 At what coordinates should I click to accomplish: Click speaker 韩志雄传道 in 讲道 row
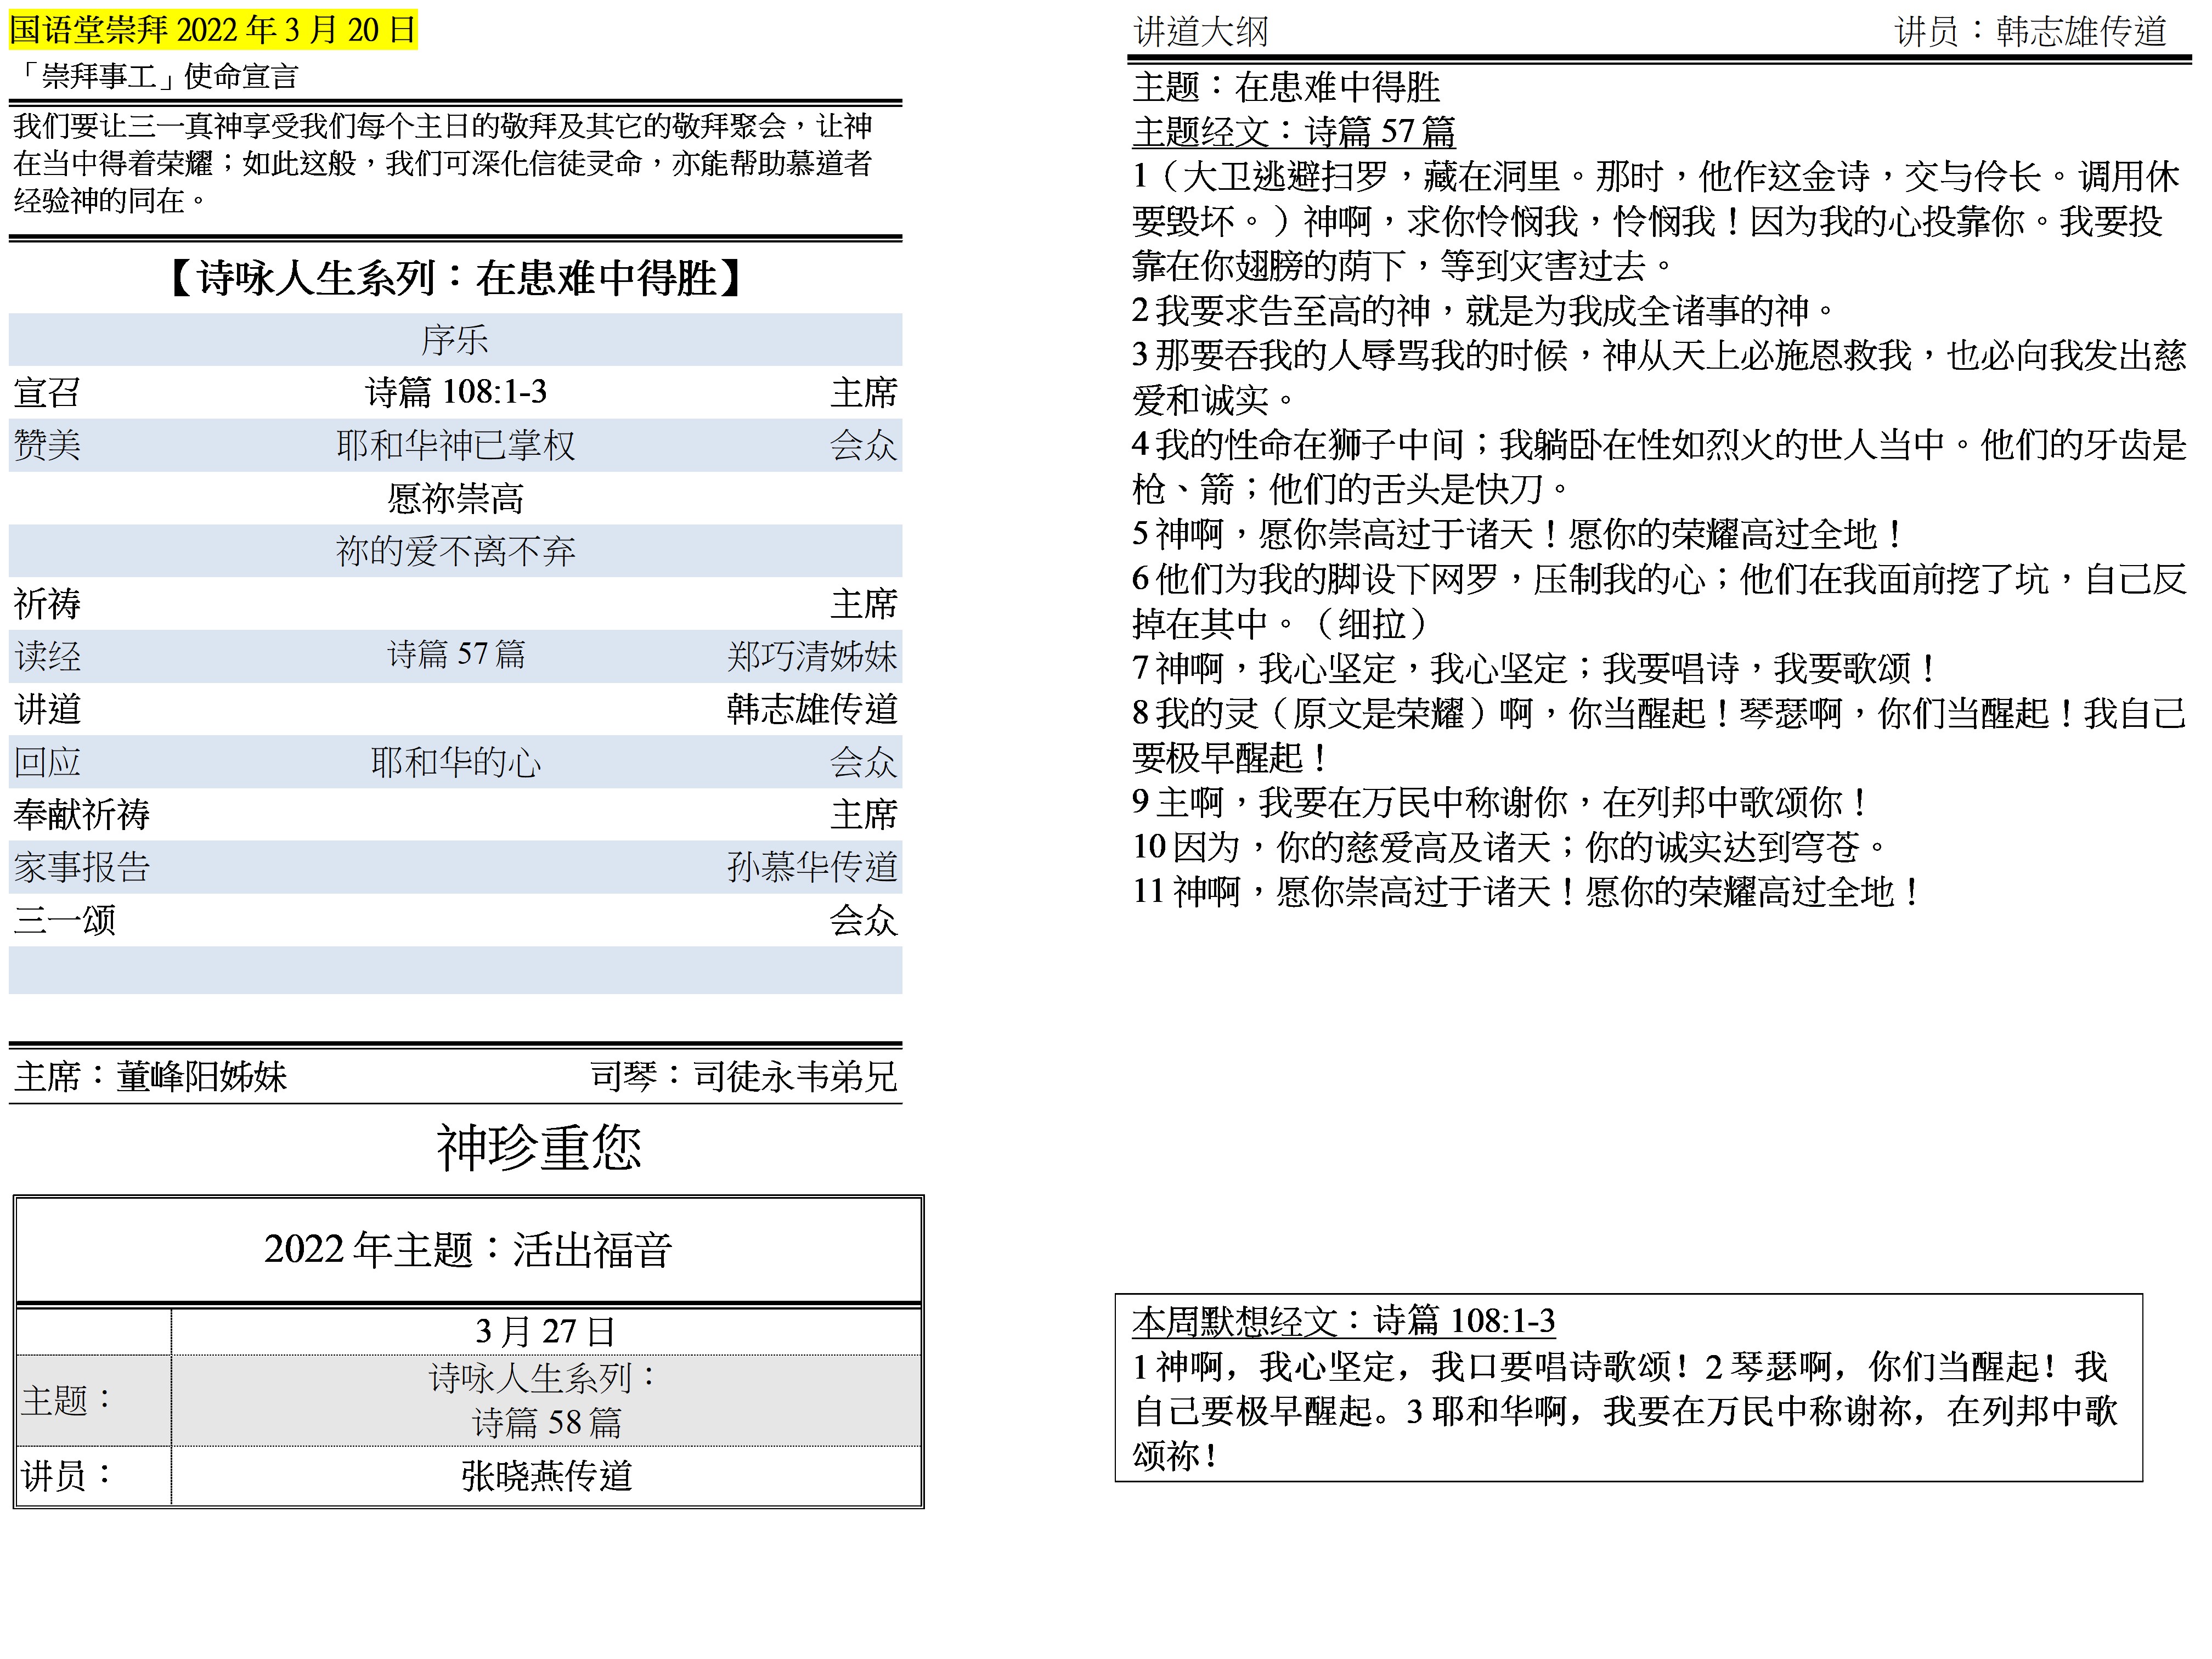811,709
